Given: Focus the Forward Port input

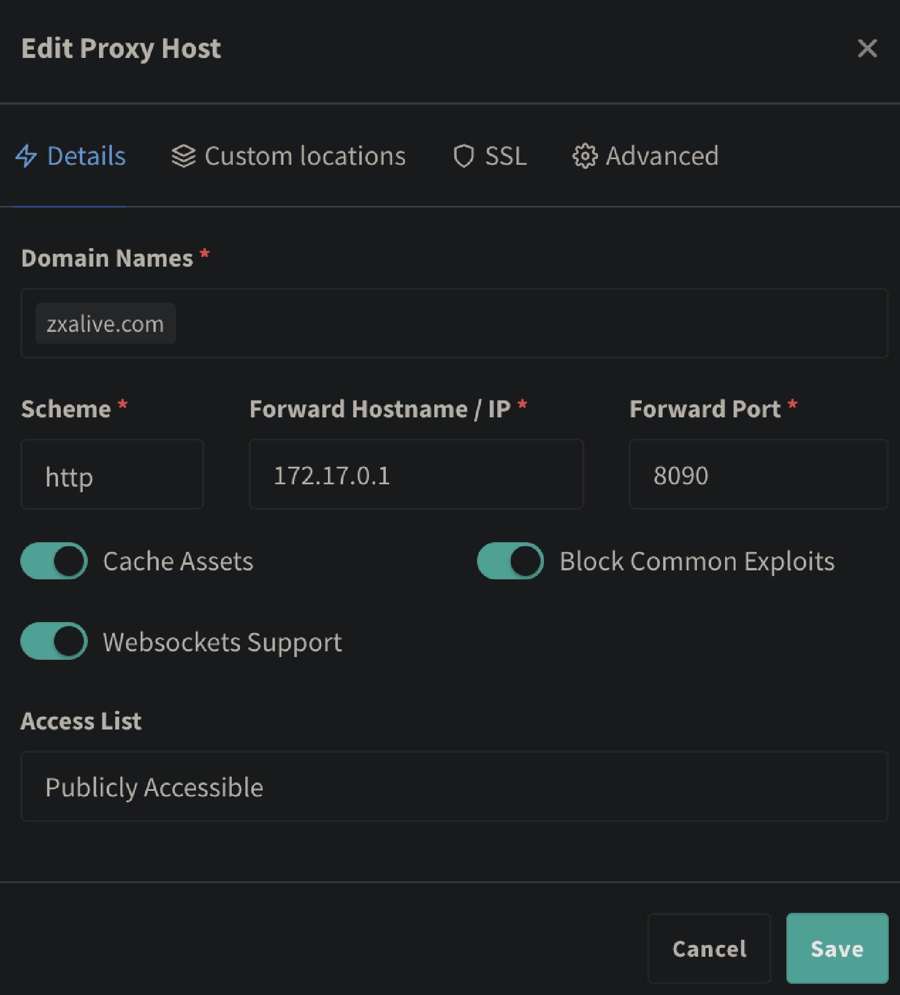Looking at the screenshot, I should coord(758,474).
